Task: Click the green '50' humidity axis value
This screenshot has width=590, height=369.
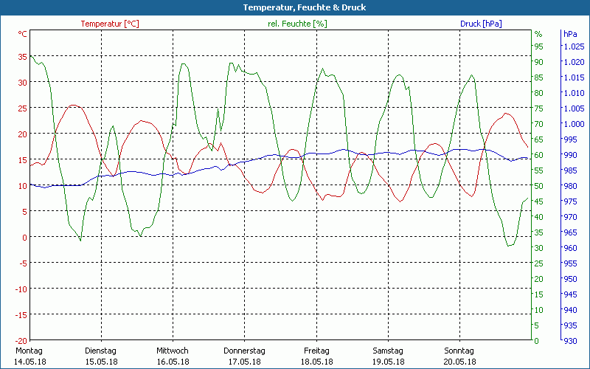Action: pos(539,186)
